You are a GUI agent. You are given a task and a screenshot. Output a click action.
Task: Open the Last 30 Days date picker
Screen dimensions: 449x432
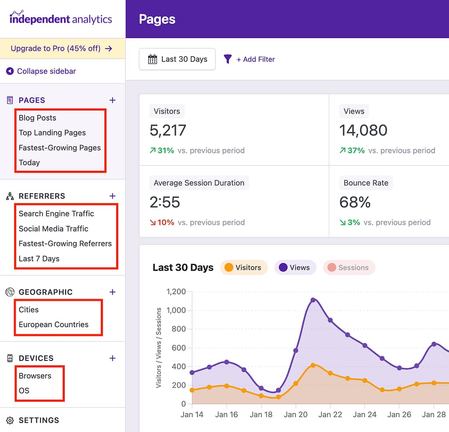177,59
